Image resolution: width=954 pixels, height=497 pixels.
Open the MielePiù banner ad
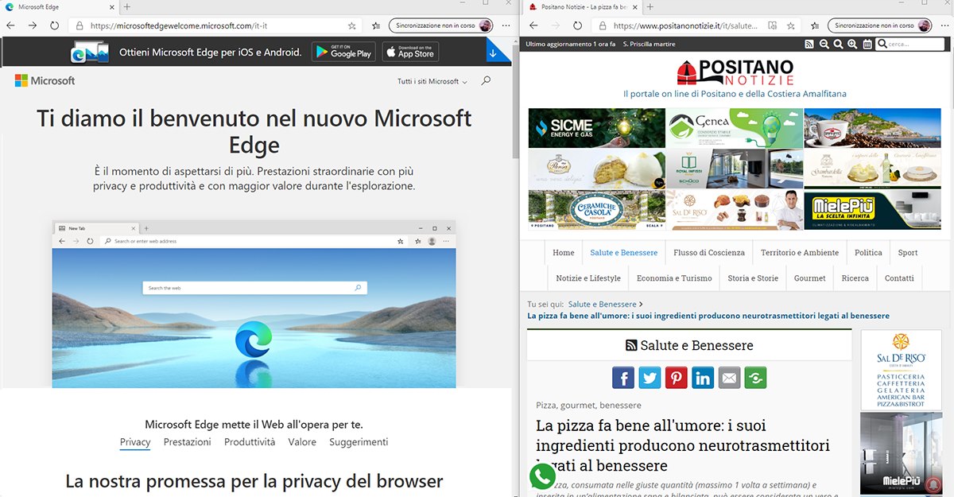872,210
